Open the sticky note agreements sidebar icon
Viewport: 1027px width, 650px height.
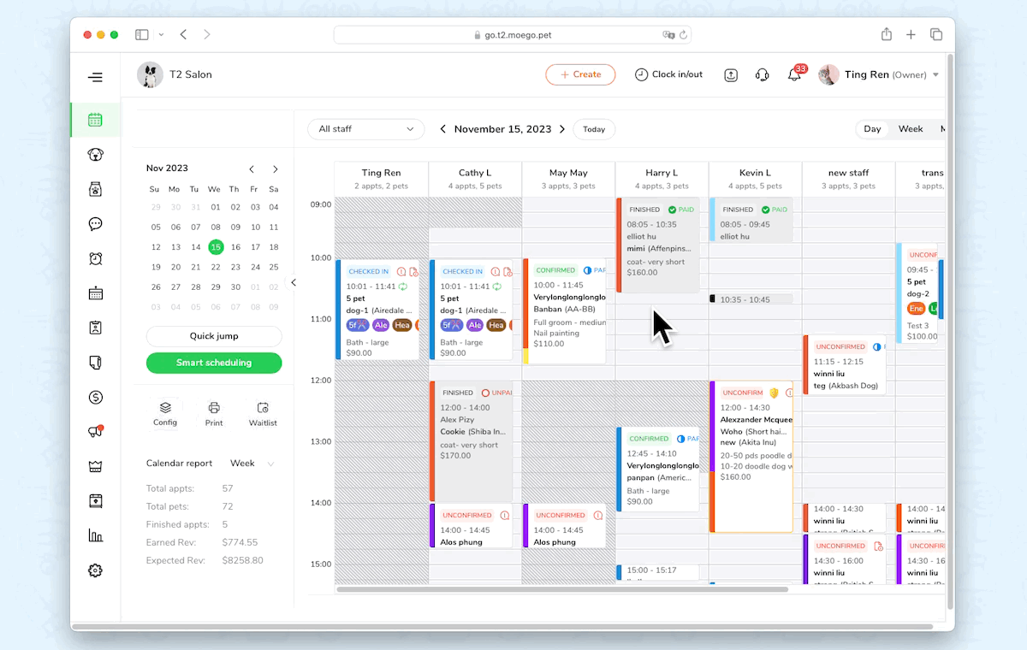click(95, 363)
